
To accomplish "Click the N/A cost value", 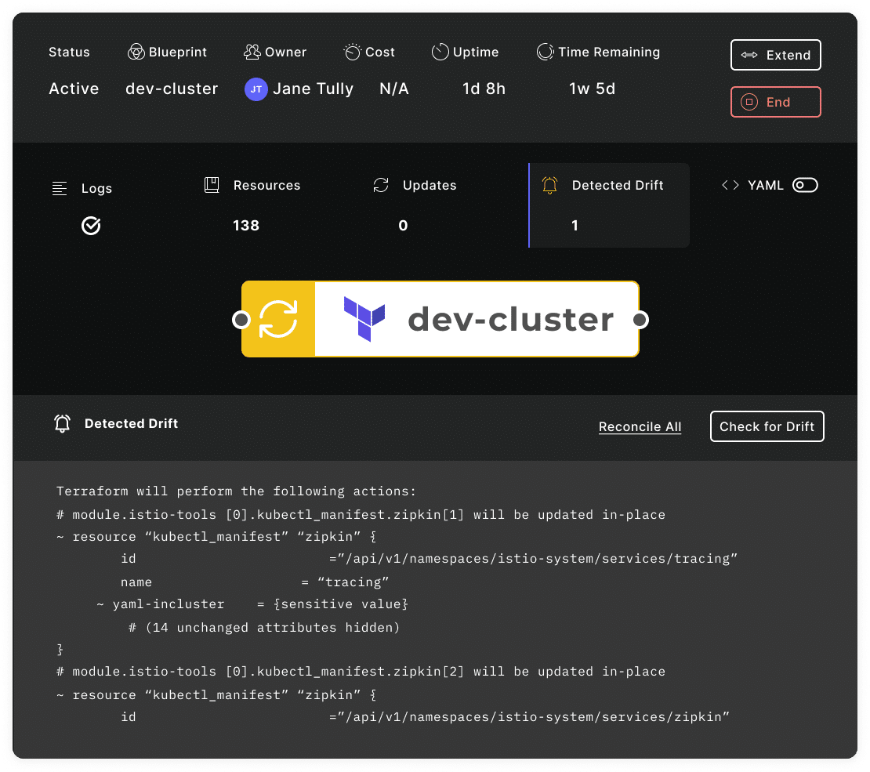I will click(394, 89).
